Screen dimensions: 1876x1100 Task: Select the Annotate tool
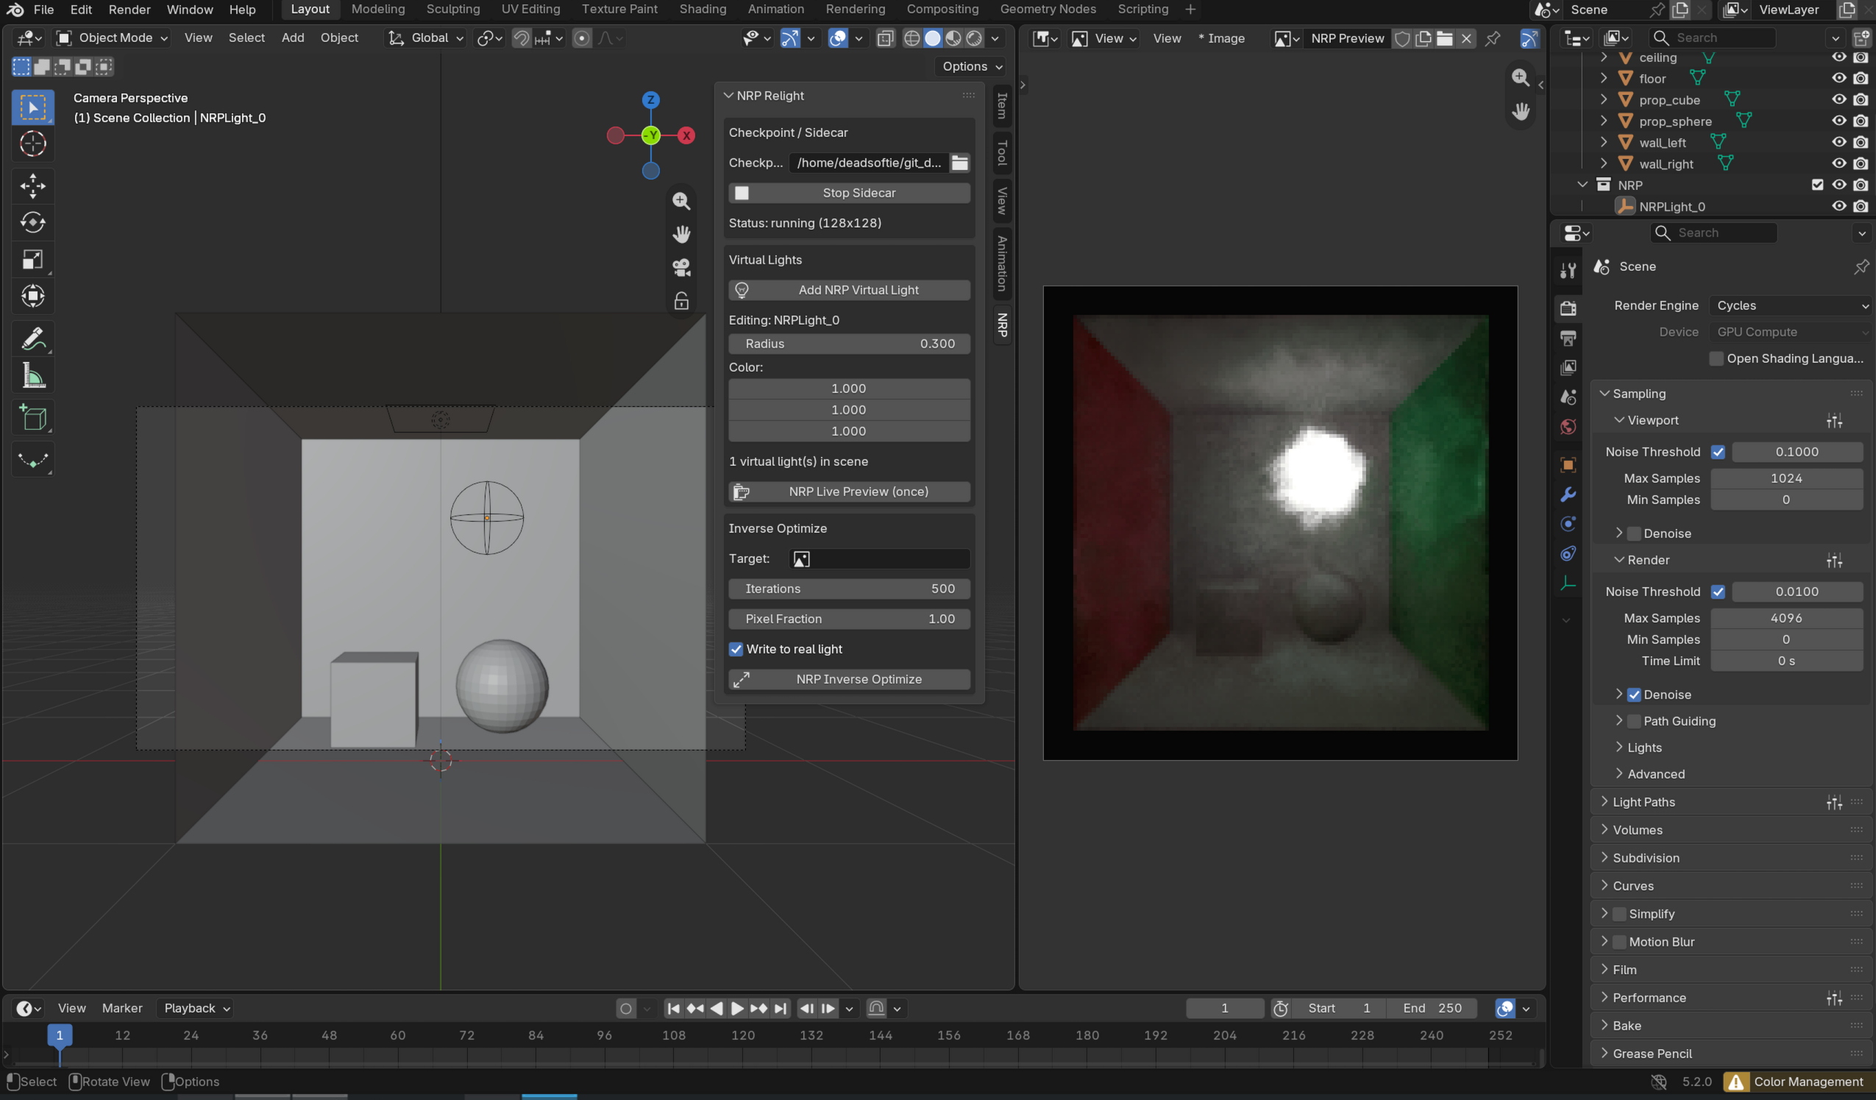33,340
